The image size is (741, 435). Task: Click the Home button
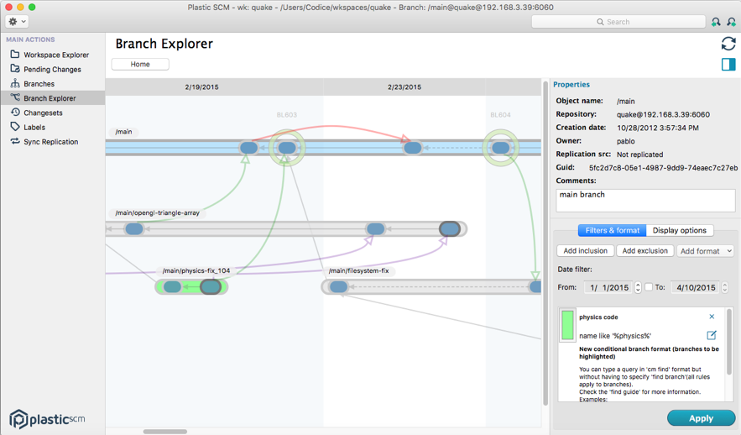click(140, 64)
